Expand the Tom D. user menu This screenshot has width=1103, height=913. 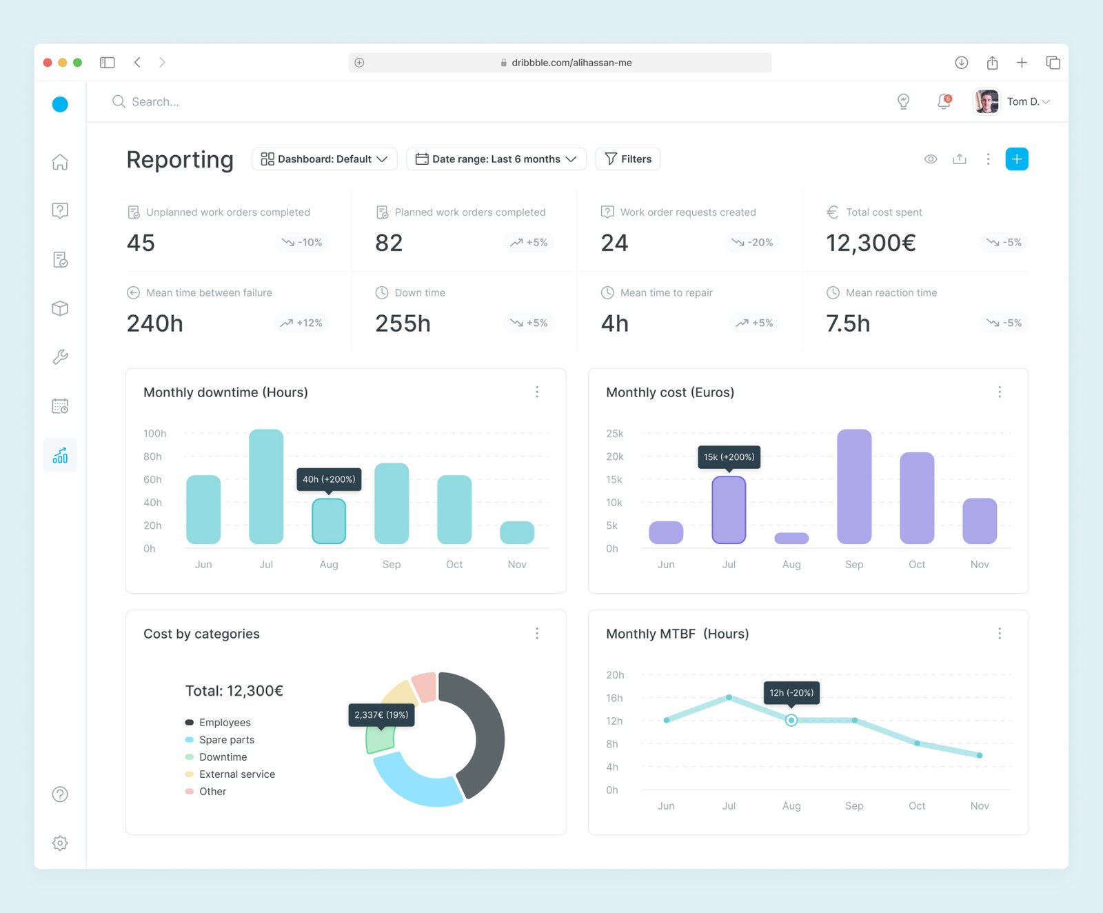tap(1012, 101)
